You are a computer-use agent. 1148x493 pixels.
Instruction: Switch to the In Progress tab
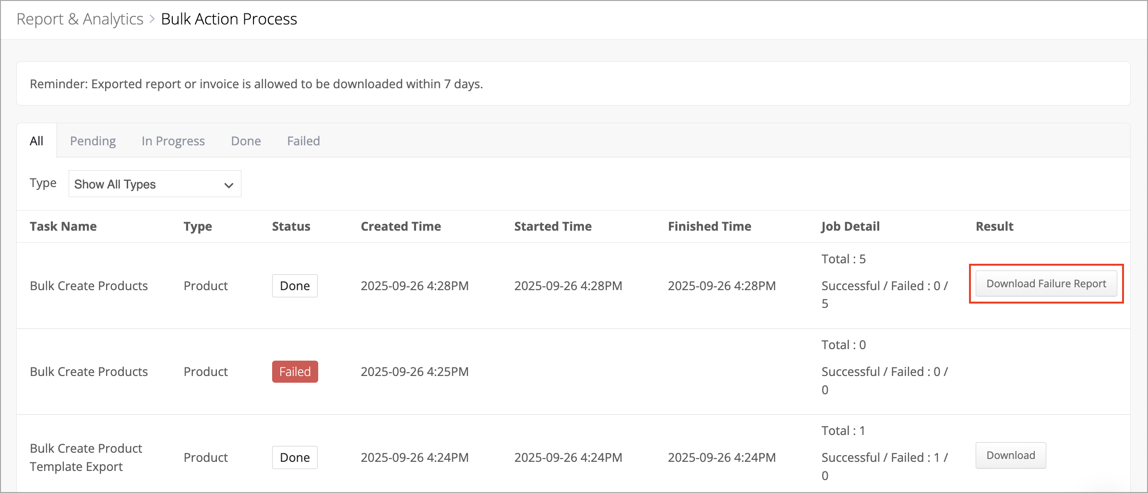tap(173, 141)
